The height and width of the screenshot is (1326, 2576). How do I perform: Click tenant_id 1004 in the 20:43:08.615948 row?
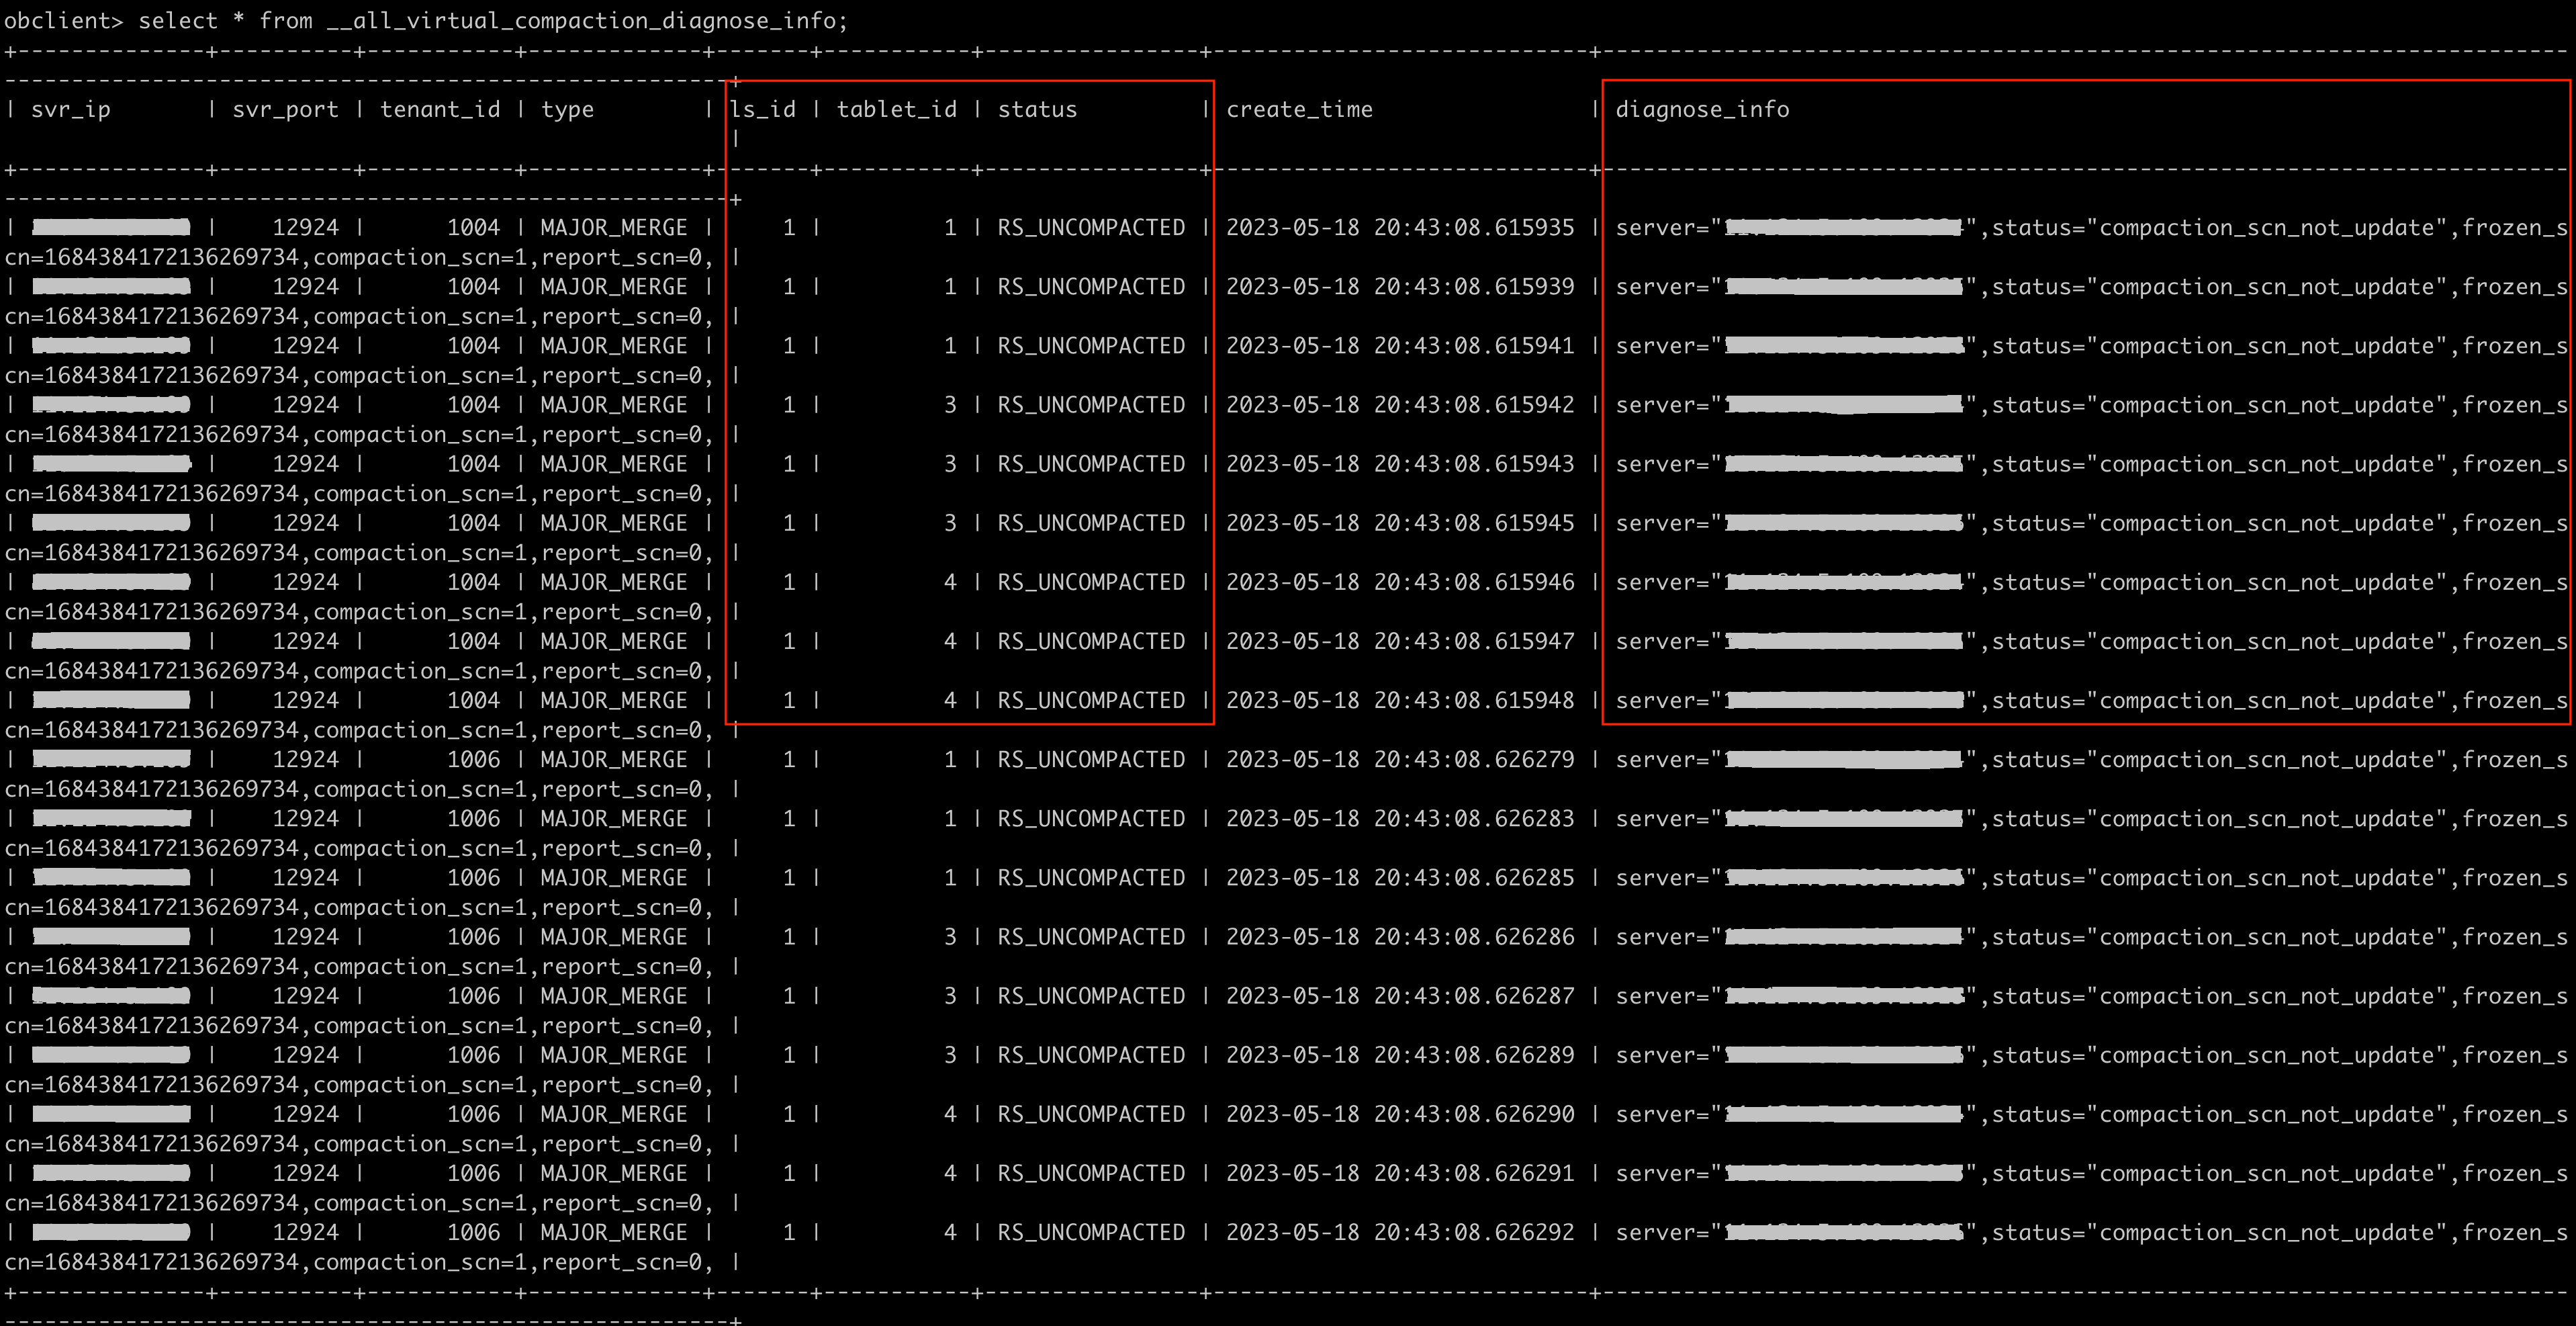(473, 700)
